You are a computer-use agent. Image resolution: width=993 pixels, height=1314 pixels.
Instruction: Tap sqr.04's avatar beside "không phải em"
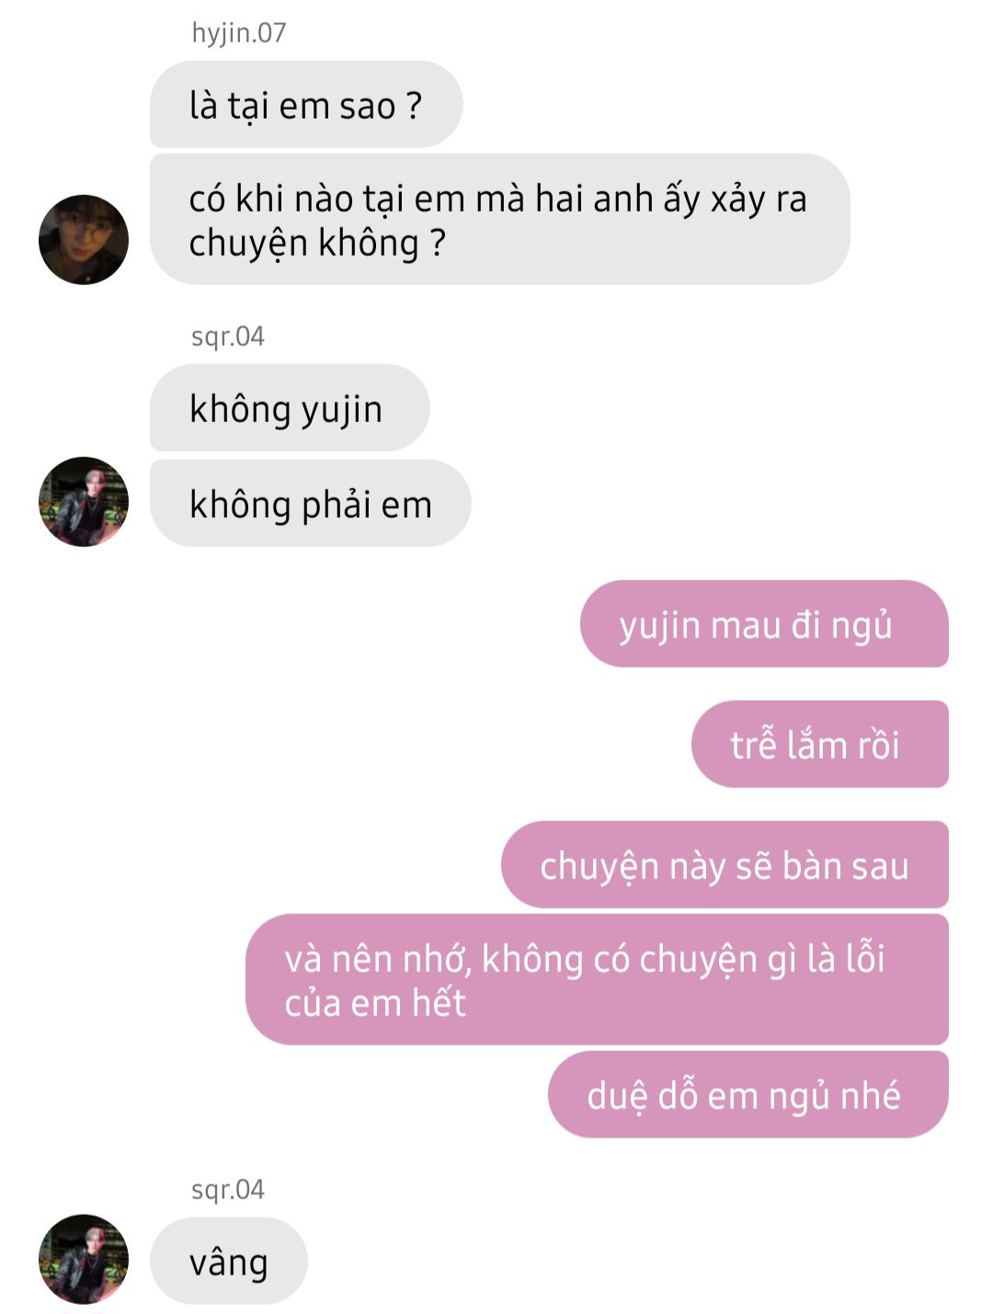click(x=84, y=502)
